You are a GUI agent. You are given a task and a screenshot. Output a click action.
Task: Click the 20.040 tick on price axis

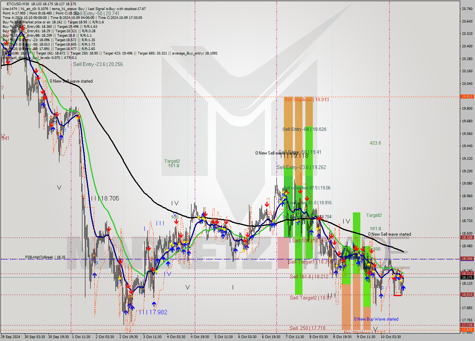point(467,84)
